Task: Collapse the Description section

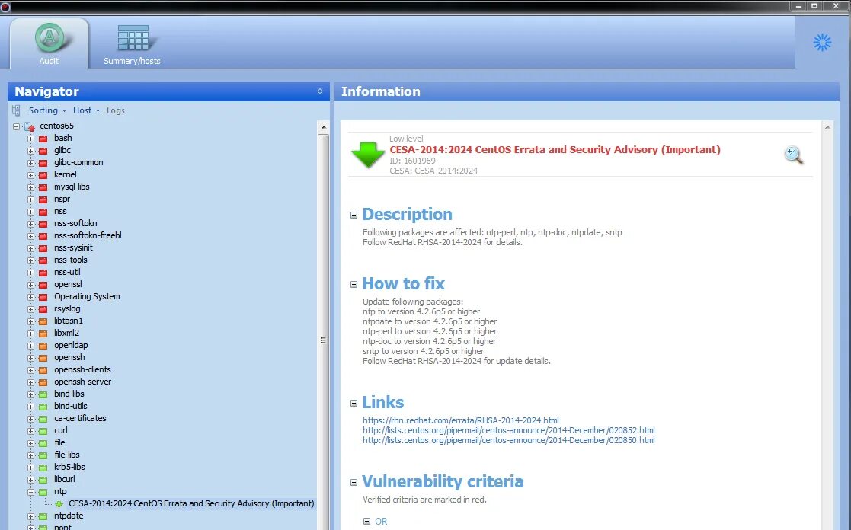Action: 354,216
